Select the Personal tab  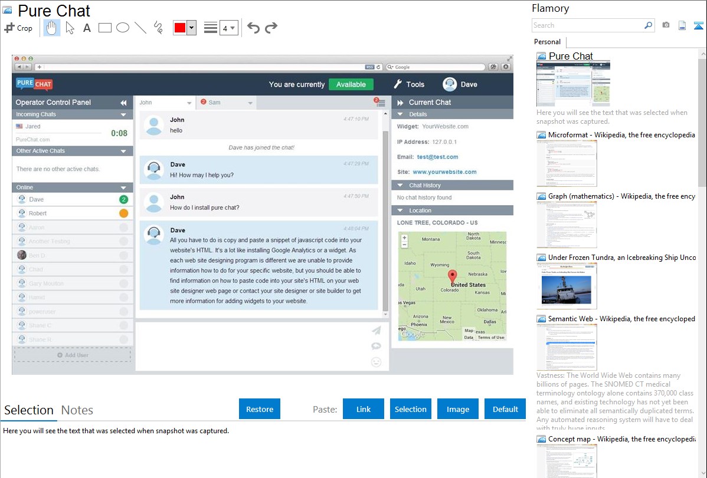(x=547, y=42)
